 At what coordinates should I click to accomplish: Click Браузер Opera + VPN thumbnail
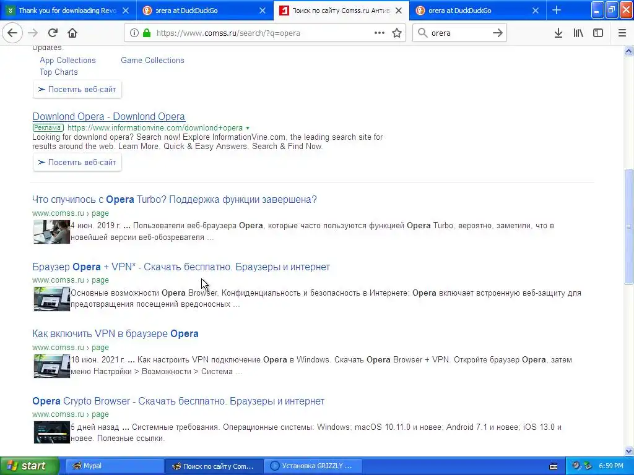coord(52,299)
